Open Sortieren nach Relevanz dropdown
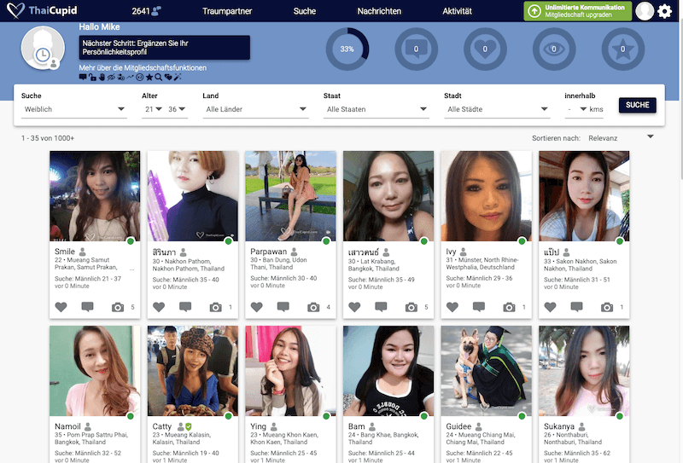 click(x=621, y=138)
